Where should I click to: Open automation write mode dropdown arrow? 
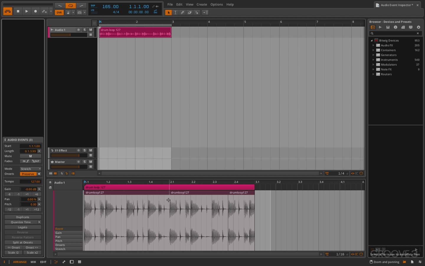tap(51, 11)
